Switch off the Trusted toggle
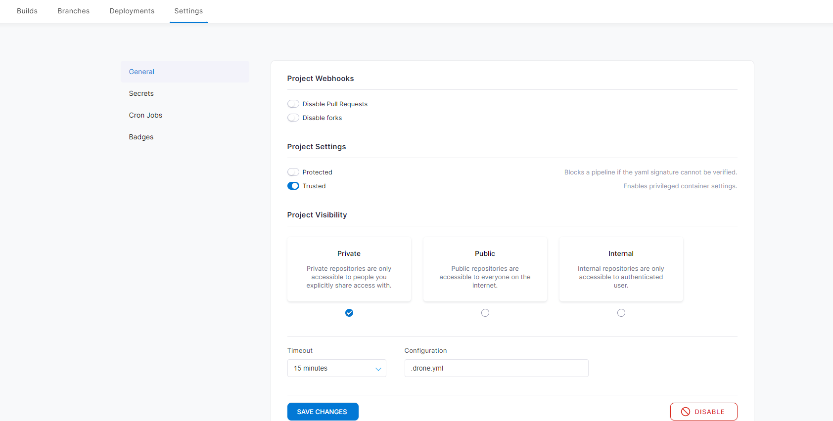Viewport: 833px width, 421px height. pyautogui.click(x=293, y=186)
